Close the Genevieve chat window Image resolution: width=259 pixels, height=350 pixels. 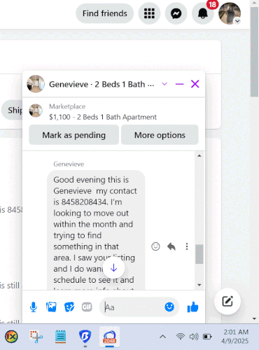tap(195, 84)
